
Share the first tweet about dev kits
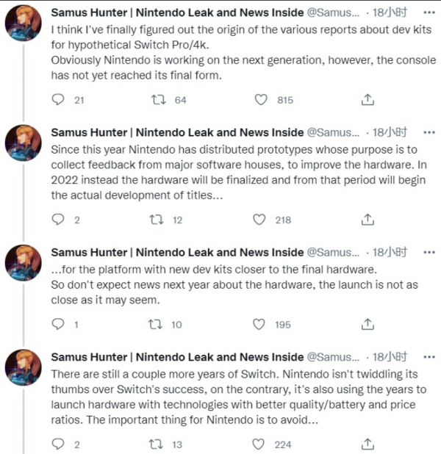tap(368, 101)
